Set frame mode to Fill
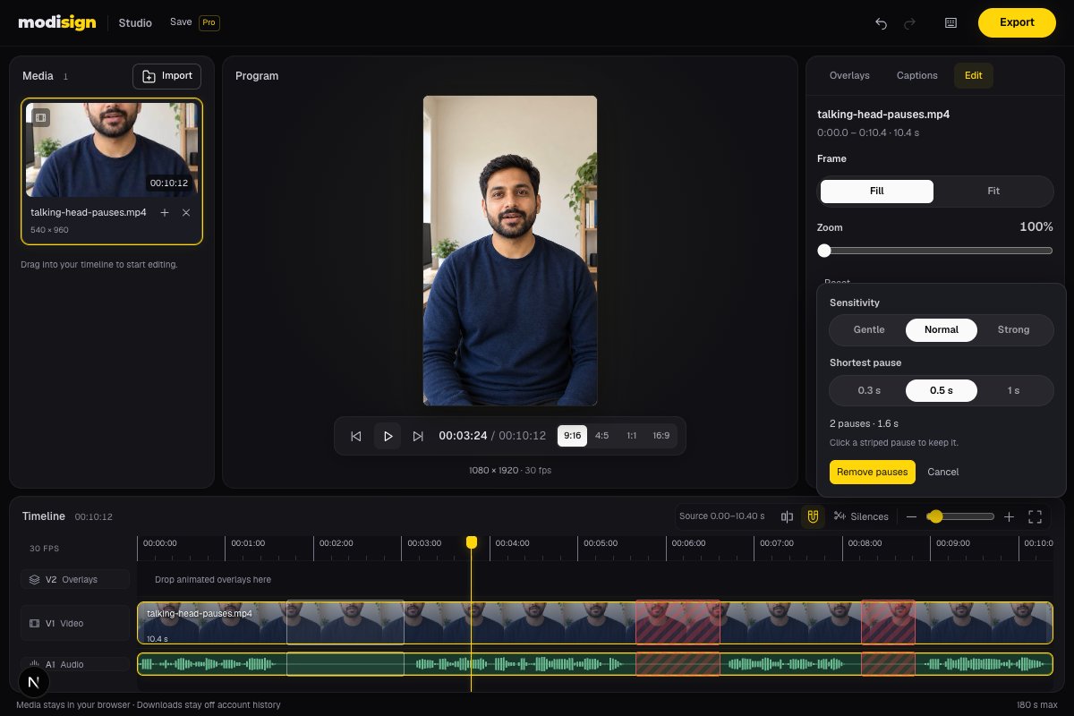Screen dimensions: 1074x716 (877, 192)
